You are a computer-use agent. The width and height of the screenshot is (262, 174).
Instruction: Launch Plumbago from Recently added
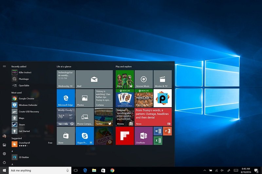tap(32, 79)
